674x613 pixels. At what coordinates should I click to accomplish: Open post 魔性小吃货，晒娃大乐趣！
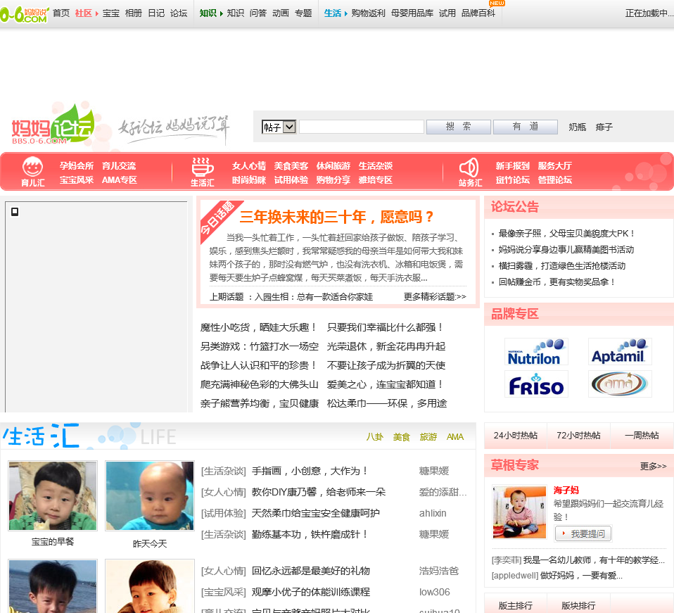click(x=259, y=327)
